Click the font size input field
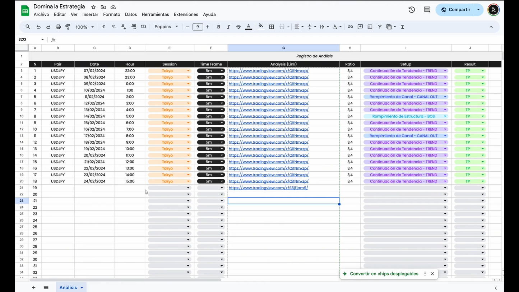This screenshot has width=519, height=292. click(198, 27)
